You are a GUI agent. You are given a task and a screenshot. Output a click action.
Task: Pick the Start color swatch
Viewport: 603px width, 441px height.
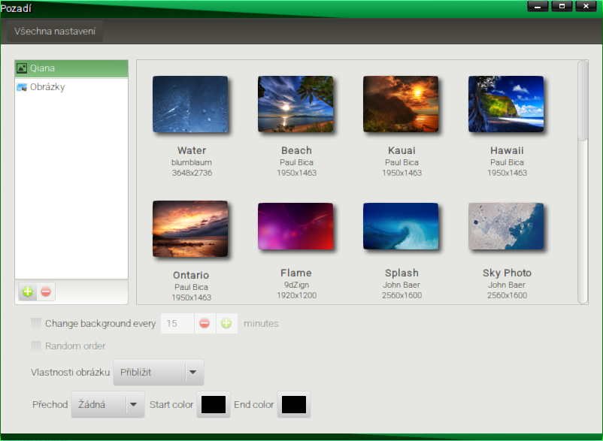(x=214, y=404)
